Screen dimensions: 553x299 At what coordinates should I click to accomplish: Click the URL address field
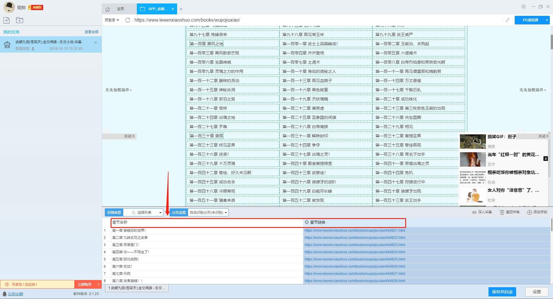(317, 20)
